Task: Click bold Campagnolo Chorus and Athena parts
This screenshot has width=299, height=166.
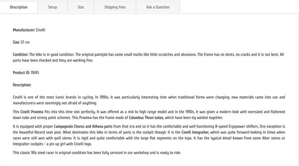Action: (x=83, y=127)
